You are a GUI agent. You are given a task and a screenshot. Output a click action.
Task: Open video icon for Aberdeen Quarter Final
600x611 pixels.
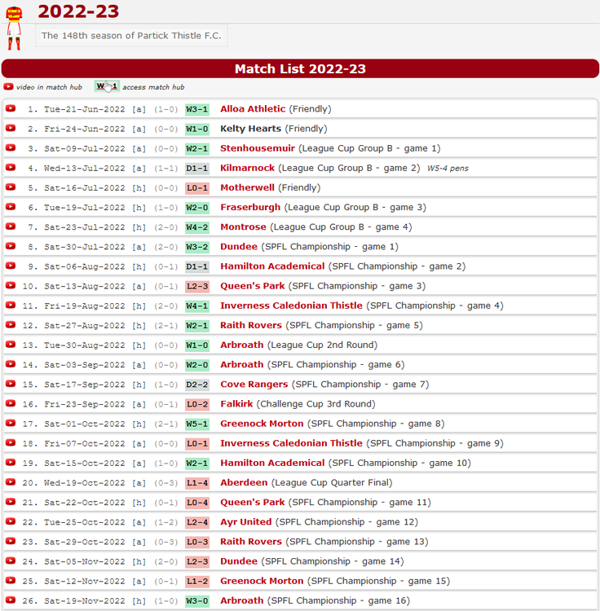point(11,482)
